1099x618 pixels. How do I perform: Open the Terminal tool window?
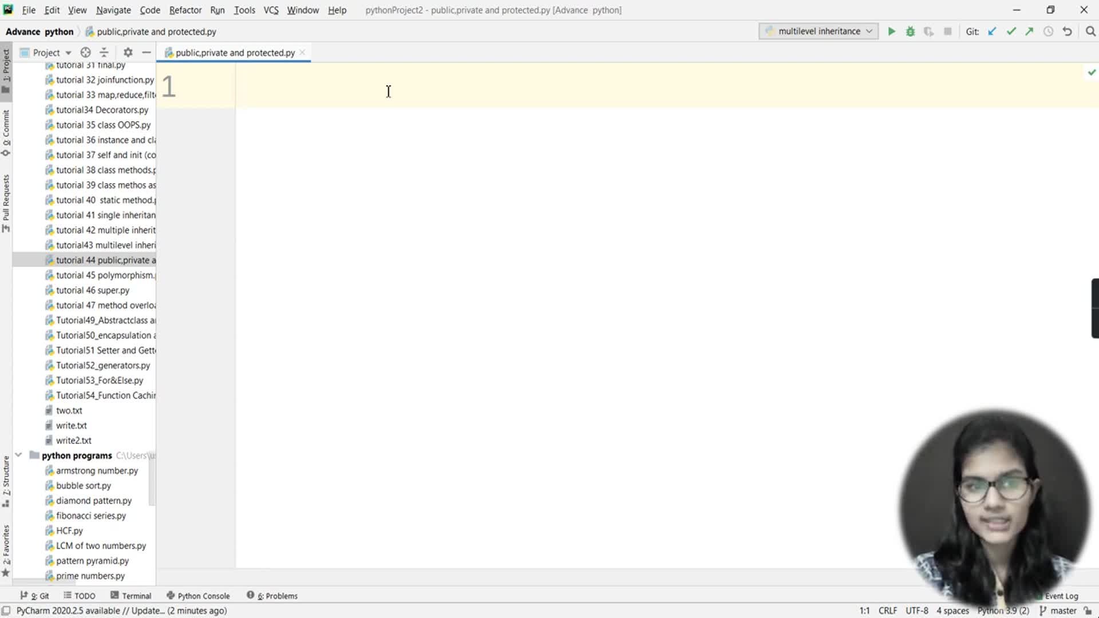(x=131, y=596)
